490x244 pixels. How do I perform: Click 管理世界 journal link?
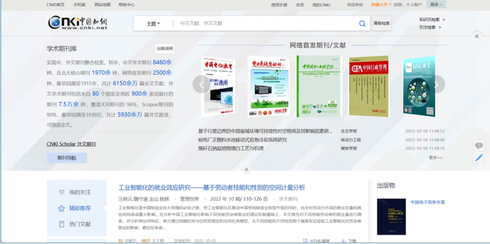[x=189, y=199]
